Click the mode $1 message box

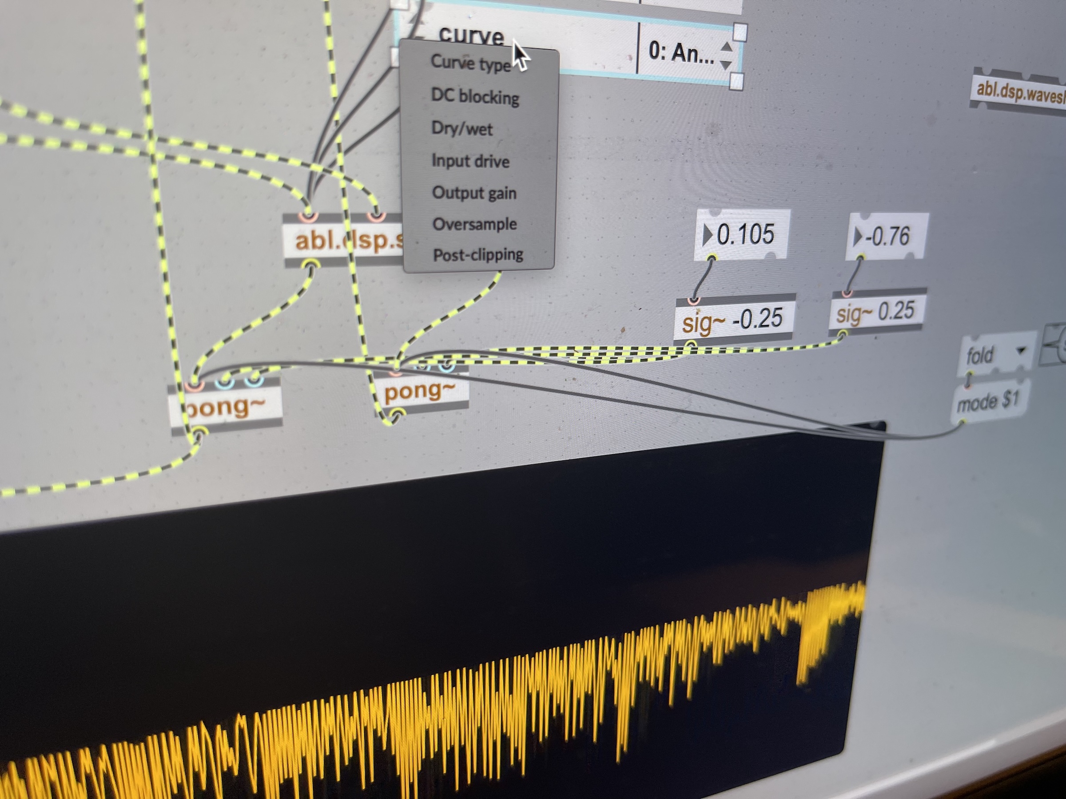pos(988,401)
